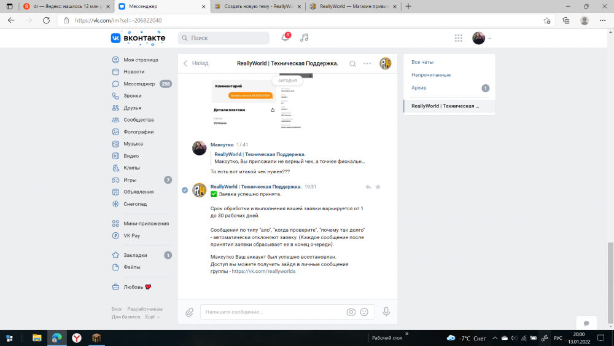614x346 pixels.
Task: Select ReallyWorld chat in right panel
Action: click(449, 106)
